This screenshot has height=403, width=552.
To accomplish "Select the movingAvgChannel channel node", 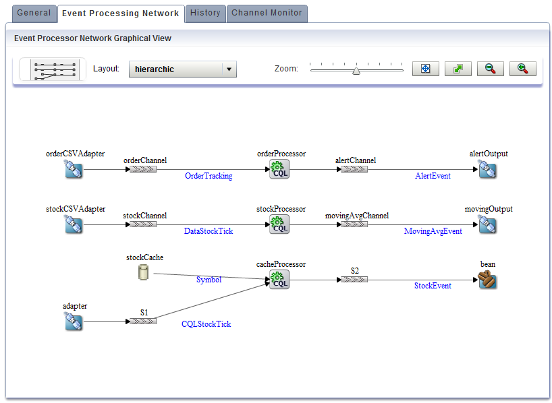I will click(x=354, y=224).
